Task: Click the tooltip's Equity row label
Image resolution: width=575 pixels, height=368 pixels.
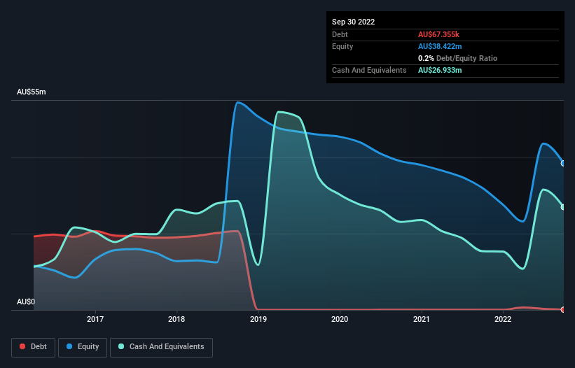Action: coord(342,46)
